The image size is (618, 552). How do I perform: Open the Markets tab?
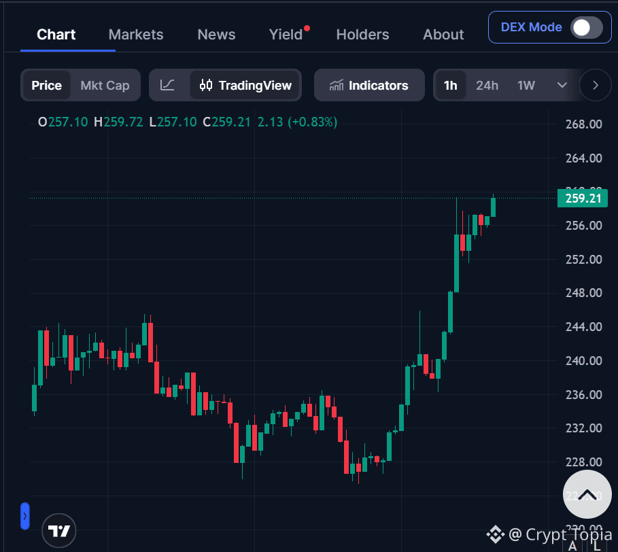point(136,35)
